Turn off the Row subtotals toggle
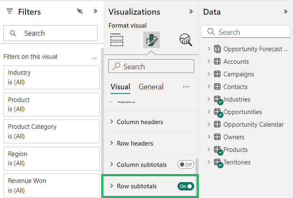Screen dimensions: 293x198 [186, 186]
